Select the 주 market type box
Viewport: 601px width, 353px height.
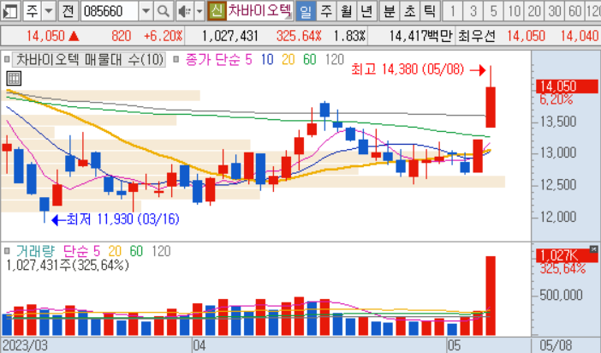point(33,11)
